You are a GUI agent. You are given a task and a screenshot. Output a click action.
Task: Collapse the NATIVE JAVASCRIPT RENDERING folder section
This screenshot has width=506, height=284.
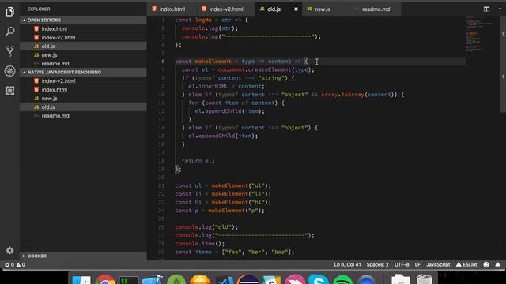click(83, 72)
